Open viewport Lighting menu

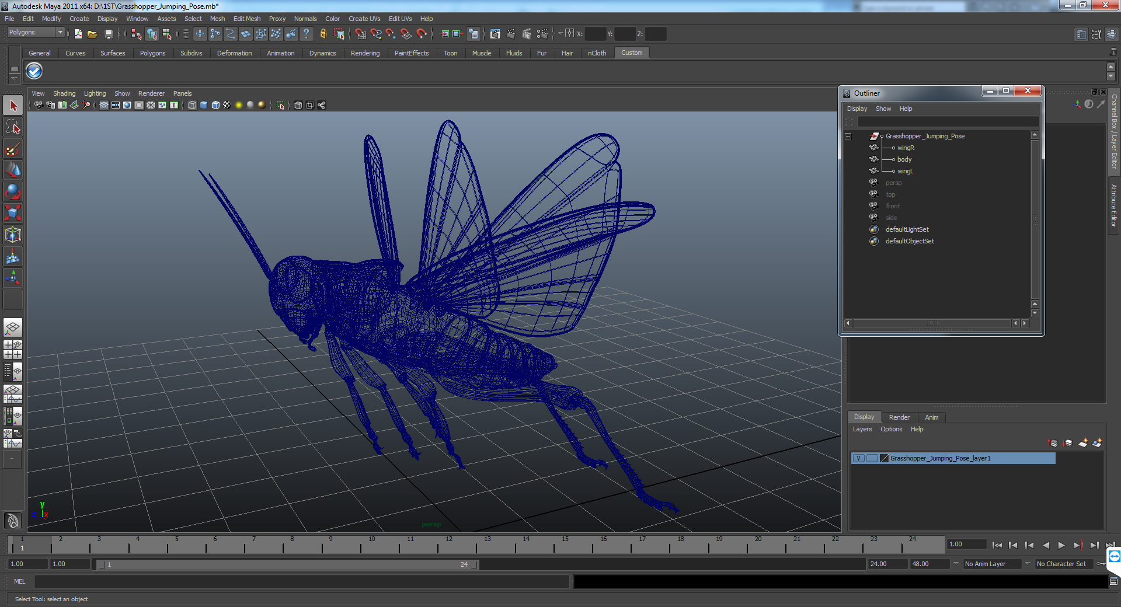[95, 93]
